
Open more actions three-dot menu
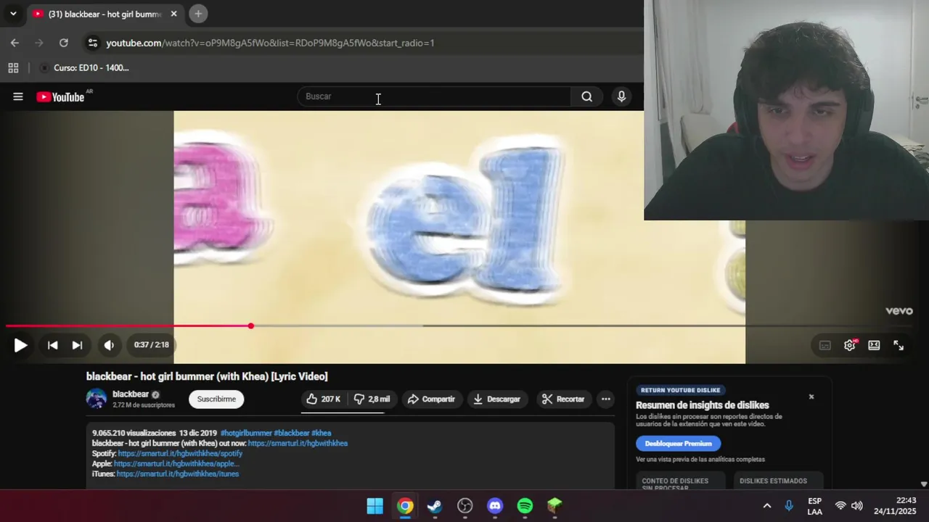606,399
